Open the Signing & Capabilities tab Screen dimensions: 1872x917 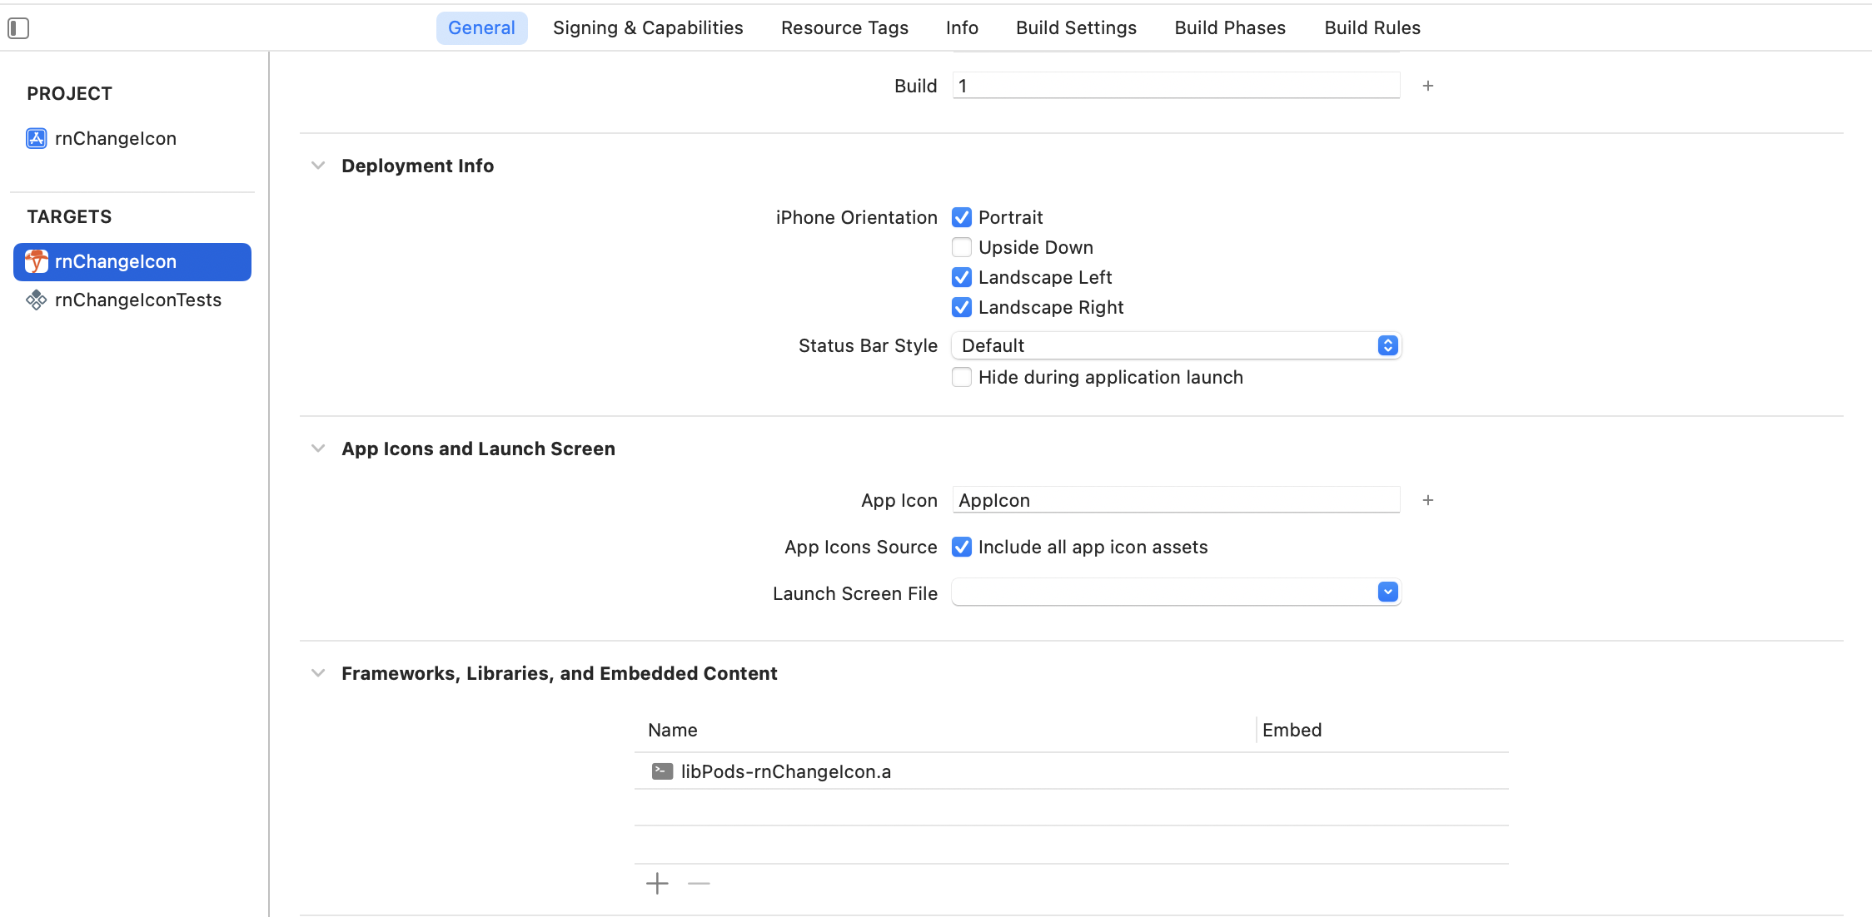(648, 27)
